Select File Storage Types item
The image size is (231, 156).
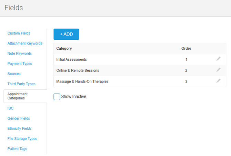coord(22,139)
